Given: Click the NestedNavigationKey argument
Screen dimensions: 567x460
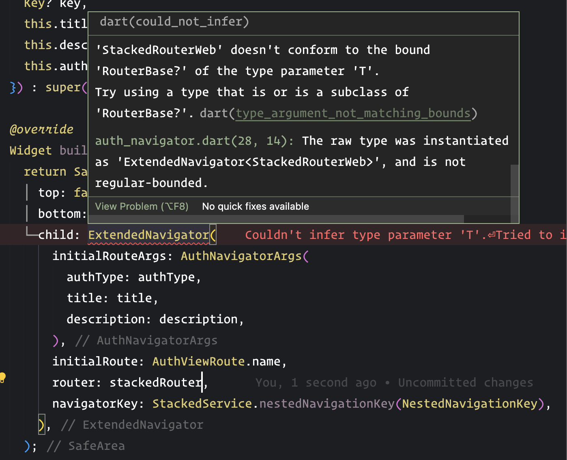Looking at the screenshot, I should (x=470, y=404).
